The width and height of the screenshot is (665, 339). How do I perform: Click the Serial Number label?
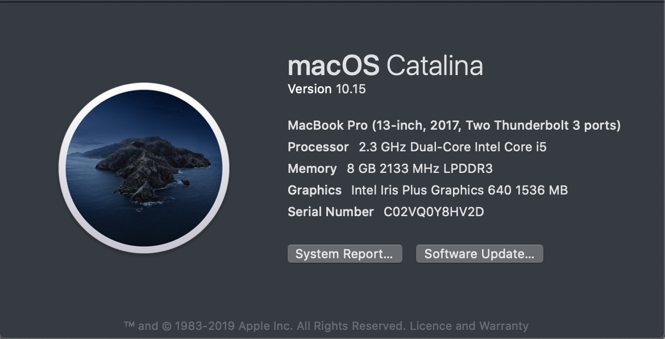[330, 212]
